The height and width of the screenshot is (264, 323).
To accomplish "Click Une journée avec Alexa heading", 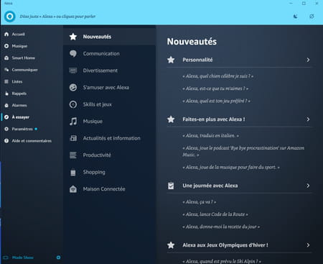I will point(210,186).
